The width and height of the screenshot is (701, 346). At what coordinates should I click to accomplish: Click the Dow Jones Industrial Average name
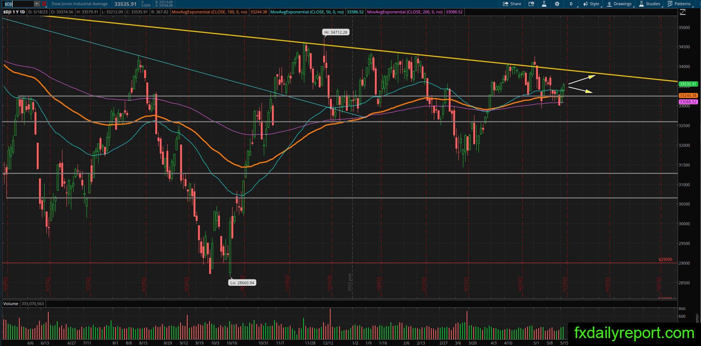tap(79, 4)
